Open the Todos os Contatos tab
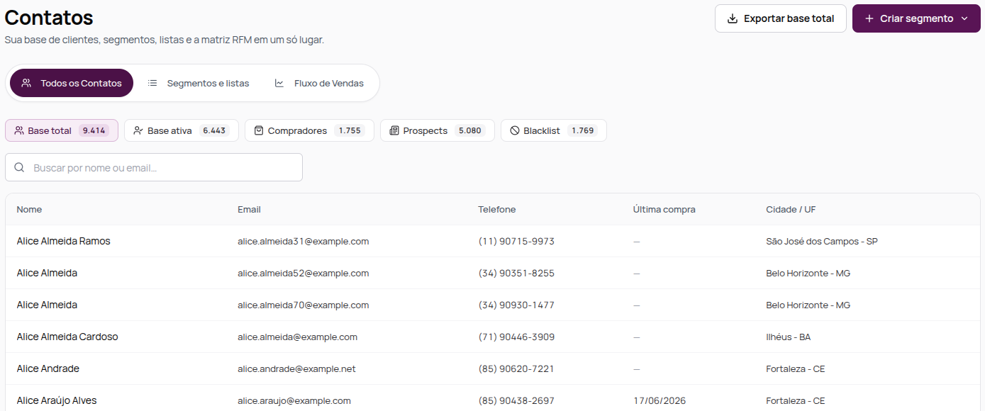Viewport: 985px width, 411px height. pyautogui.click(x=72, y=83)
